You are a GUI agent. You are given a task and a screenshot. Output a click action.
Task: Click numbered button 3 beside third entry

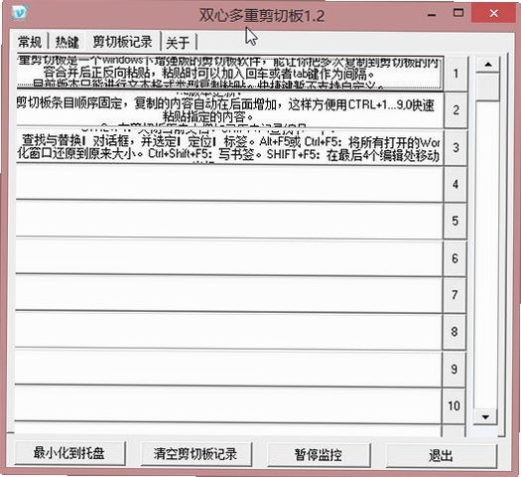click(456, 147)
